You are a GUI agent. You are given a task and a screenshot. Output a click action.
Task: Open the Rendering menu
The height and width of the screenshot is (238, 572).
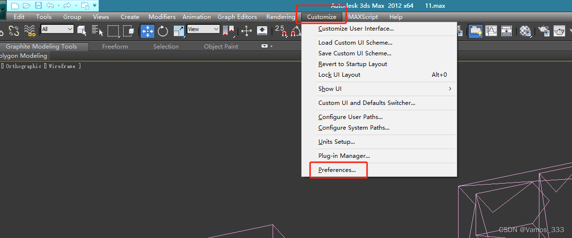(x=280, y=17)
